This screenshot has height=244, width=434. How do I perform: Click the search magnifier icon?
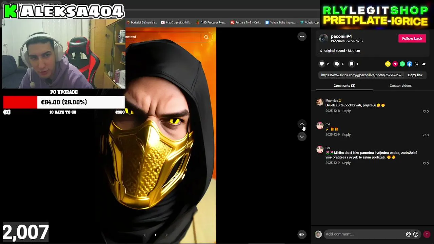click(x=206, y=37)
